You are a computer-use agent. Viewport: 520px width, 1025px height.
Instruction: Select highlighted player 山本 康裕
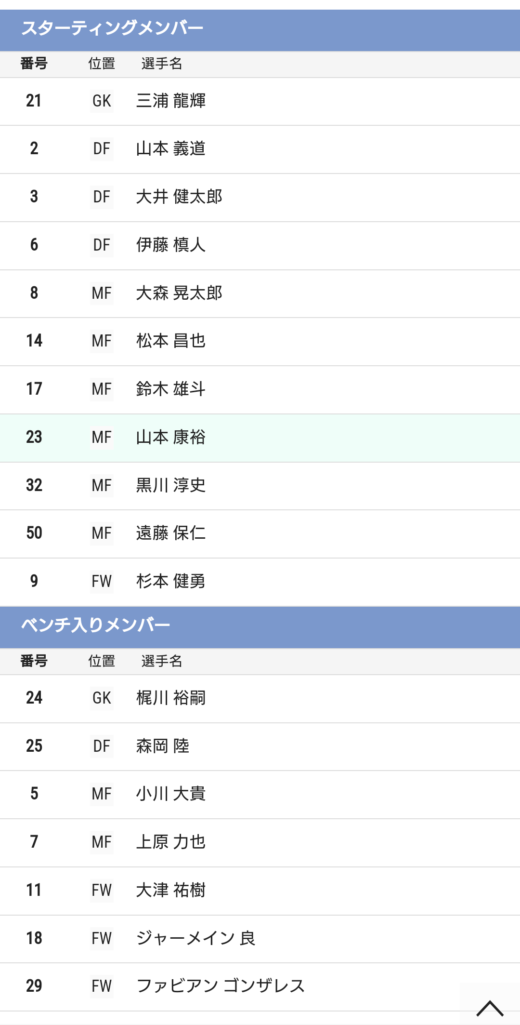point(260,438)
